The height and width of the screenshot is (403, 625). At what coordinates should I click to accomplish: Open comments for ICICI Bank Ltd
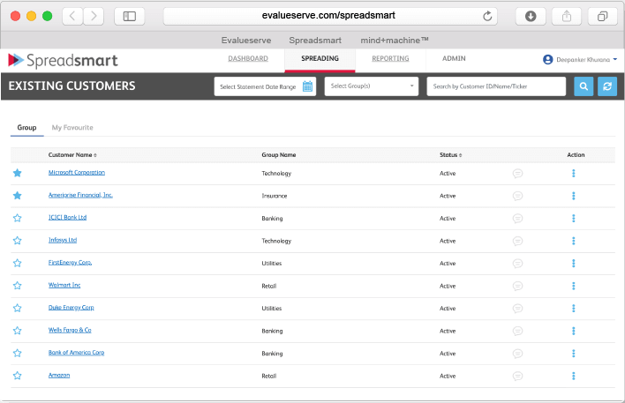coord(517,218)
